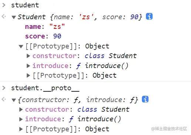Select the score: 90 property row
191x135 pixels.
pos(43,36)
